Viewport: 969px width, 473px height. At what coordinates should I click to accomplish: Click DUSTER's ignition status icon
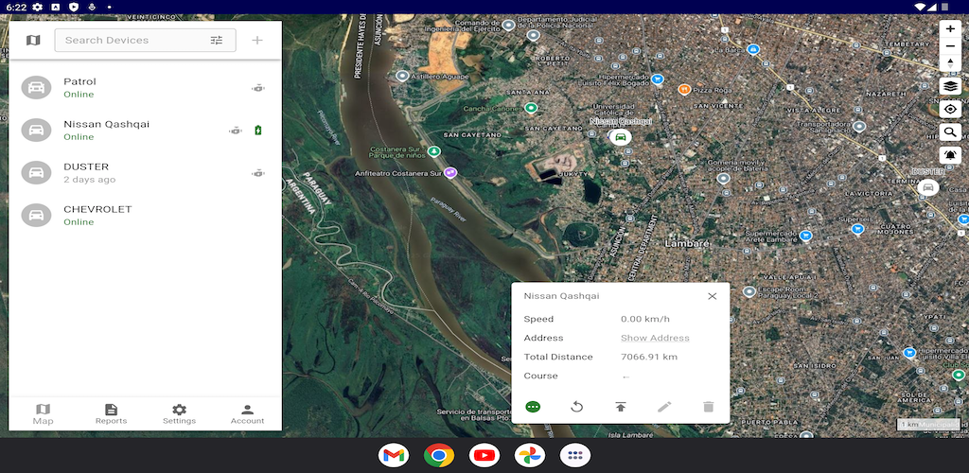pos(258,173)
